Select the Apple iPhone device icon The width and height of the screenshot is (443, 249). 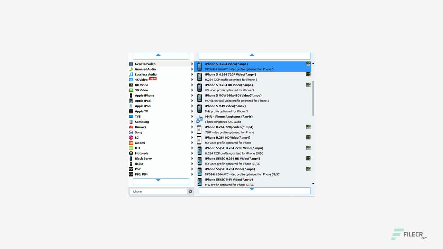131,95
